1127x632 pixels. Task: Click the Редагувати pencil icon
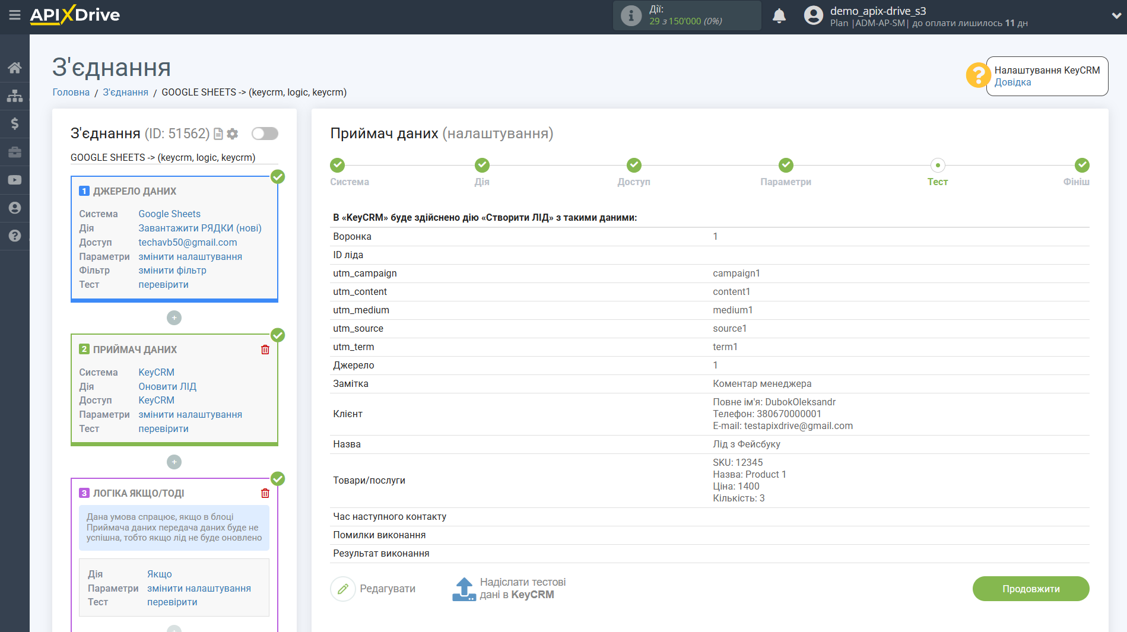coord(343,589)
